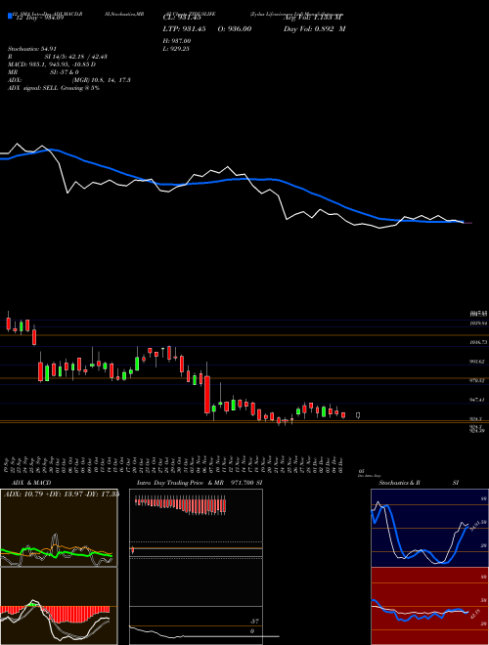Click the 993.62 price axis label

coord(478,362)
